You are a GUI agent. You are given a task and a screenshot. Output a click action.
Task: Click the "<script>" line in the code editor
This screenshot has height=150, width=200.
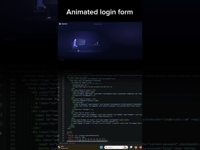[69, 132]
